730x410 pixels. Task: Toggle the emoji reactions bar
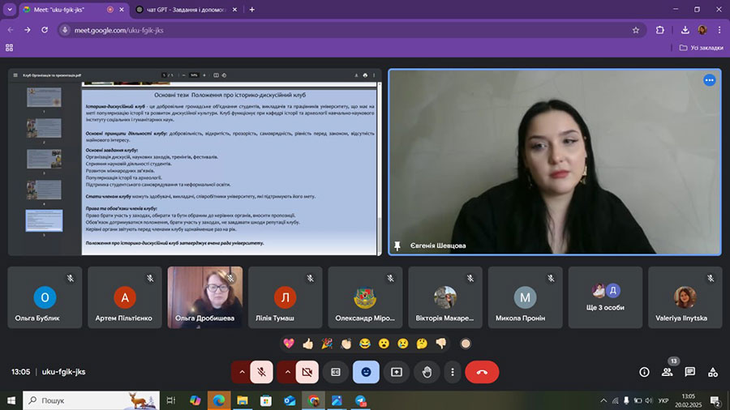pos(366,372)
